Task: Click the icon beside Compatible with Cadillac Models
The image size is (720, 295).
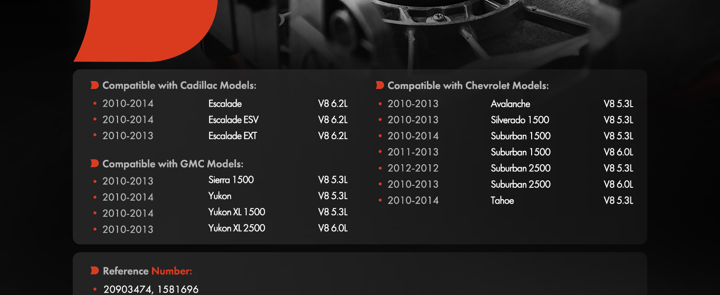Action: (x=95, y=86)
